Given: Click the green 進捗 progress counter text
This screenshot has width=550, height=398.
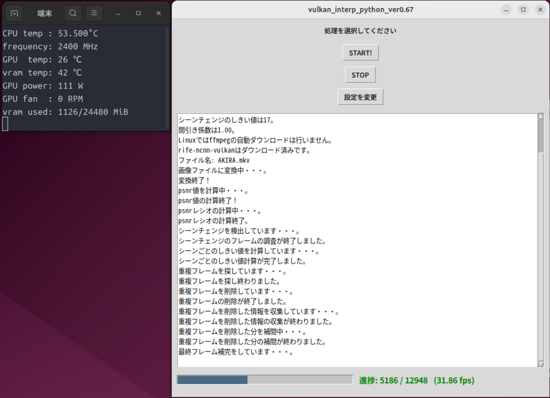Looking at the screenshot, I should click(416, 380).
